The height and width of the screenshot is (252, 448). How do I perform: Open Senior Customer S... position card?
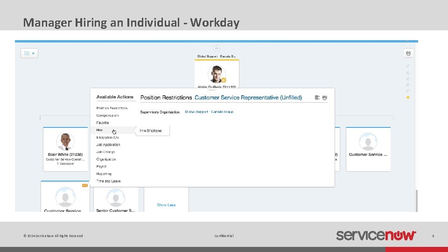116,199
